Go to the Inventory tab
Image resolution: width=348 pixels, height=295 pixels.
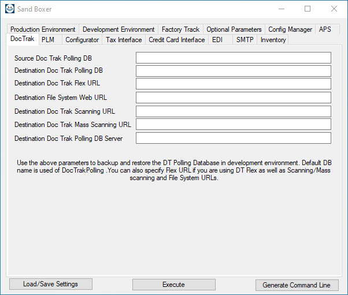(x=273, y=40)
